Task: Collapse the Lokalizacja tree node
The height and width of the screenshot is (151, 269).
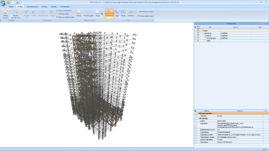Action: point(203,33)
